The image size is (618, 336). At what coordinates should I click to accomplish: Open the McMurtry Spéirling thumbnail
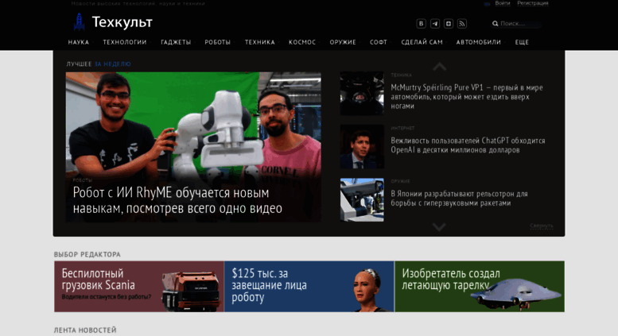362,93
